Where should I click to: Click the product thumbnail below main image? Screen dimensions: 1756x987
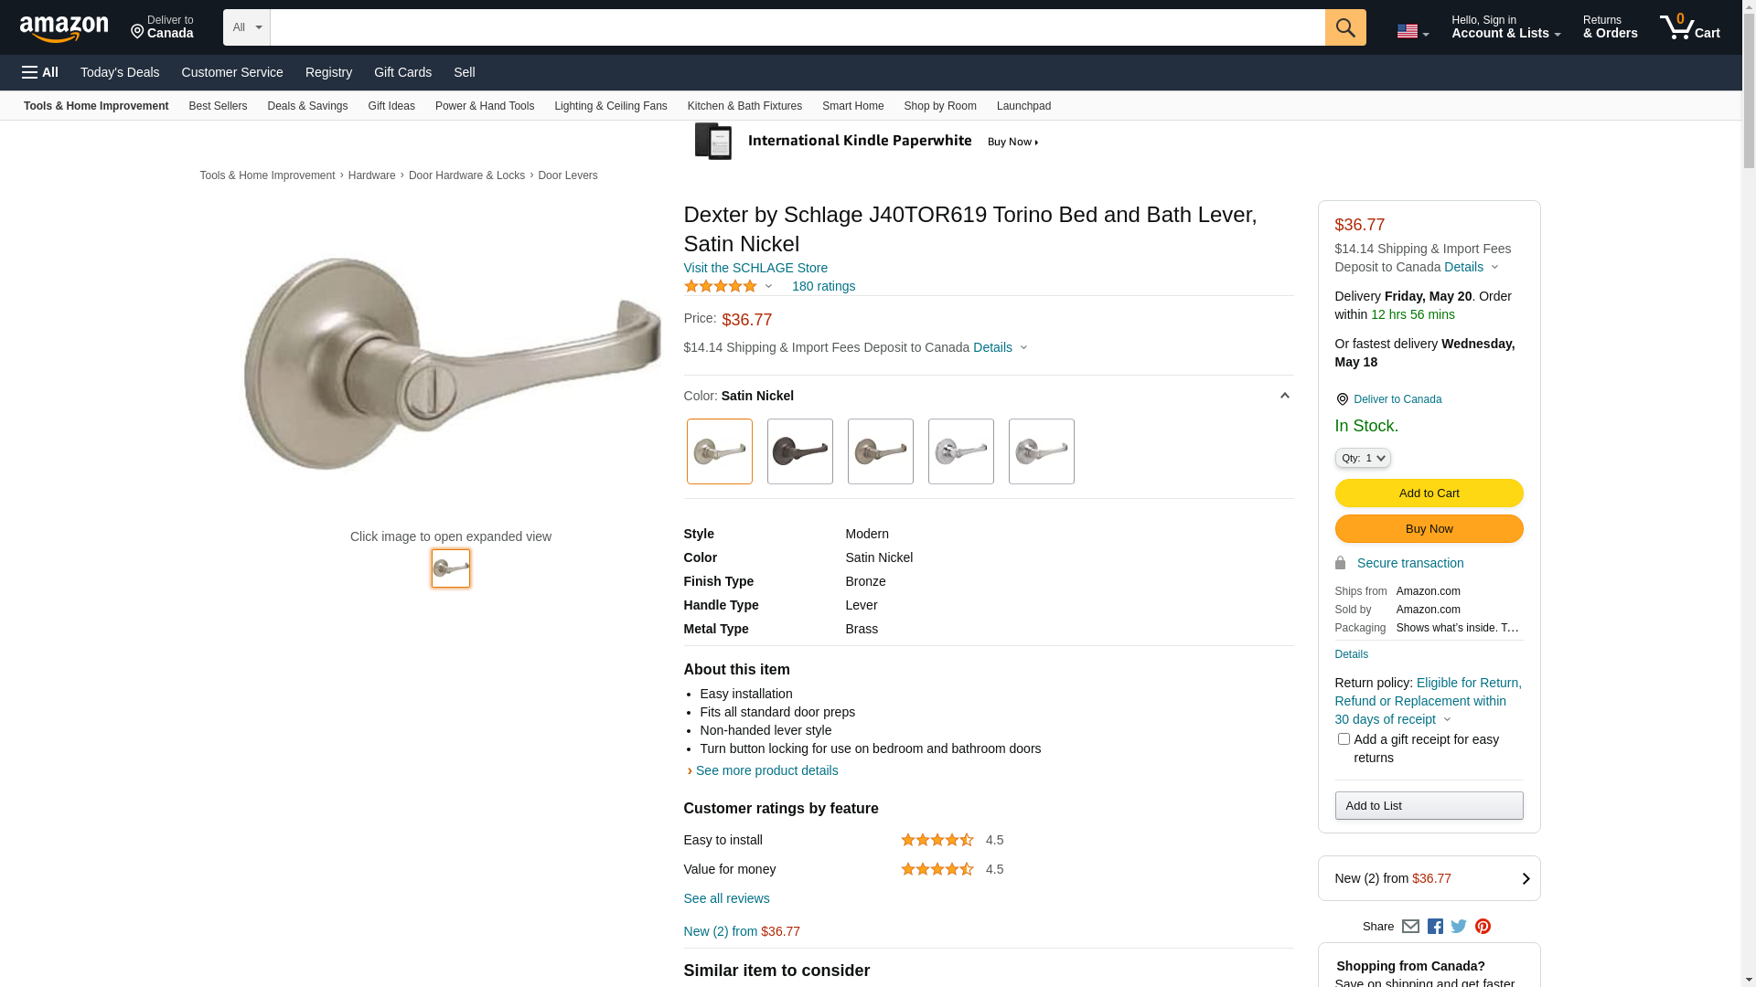[451, 568]
